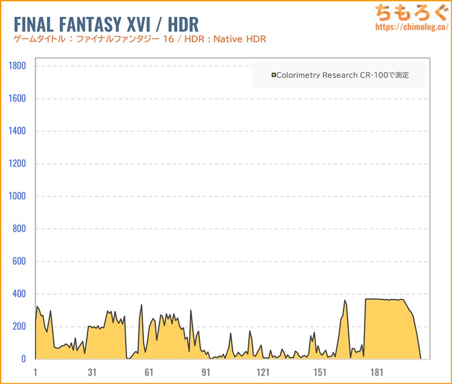Open the https://chimolog.co/ link

(412, 27)
